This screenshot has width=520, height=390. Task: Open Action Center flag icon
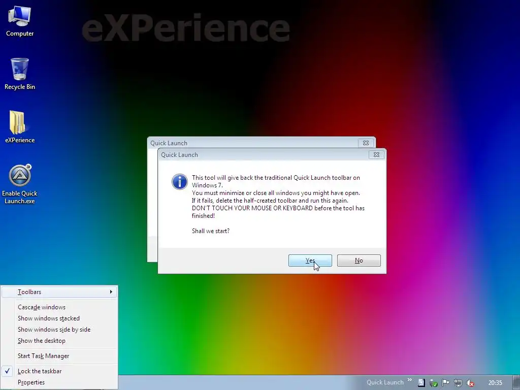(x=445, y=383)
